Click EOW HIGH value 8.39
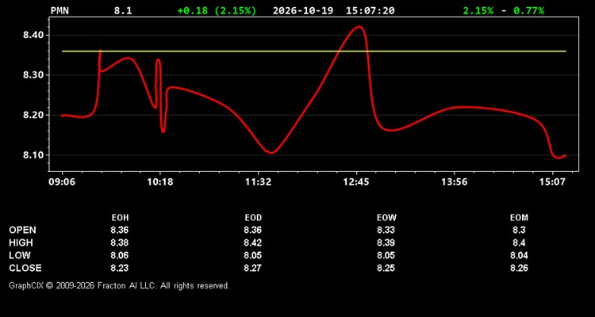The height and width of the screenshot is (317, 595). pyautogui.click(x=386, y=243)
